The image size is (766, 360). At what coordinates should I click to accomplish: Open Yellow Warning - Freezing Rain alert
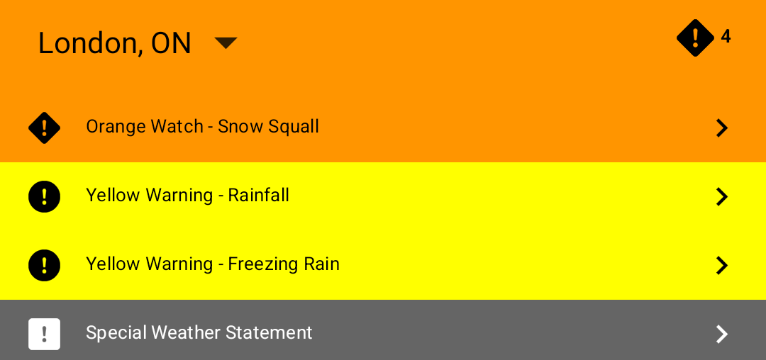[x=213, y=264]
